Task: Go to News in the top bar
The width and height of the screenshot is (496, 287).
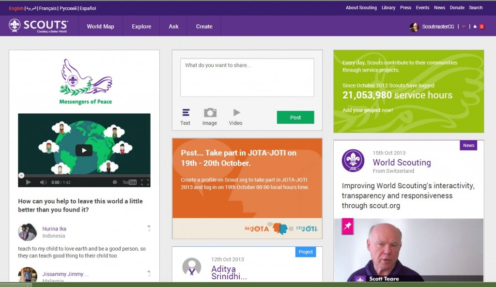Action: pyautogui.click(x=439, y=8)
